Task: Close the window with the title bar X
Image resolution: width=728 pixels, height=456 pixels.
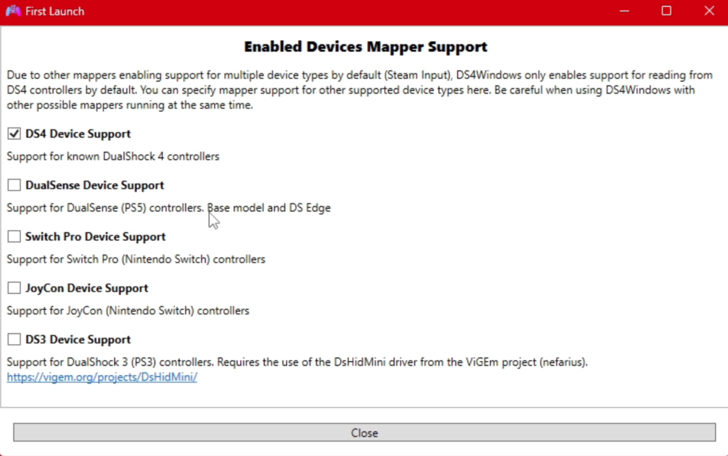Action: [x=709, y=10]
